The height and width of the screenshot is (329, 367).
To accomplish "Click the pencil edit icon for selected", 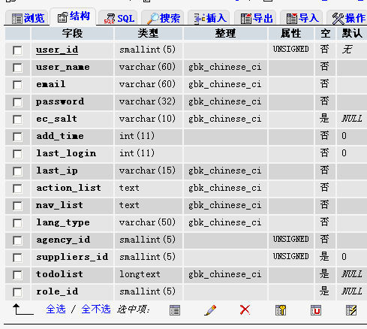I will click(210, 310).
